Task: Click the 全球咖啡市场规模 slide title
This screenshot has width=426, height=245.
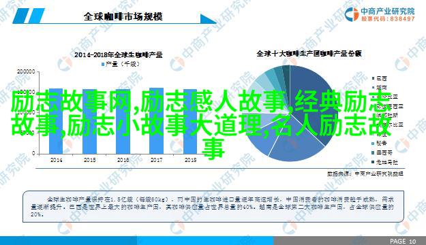Action: [x=123, y=16]
